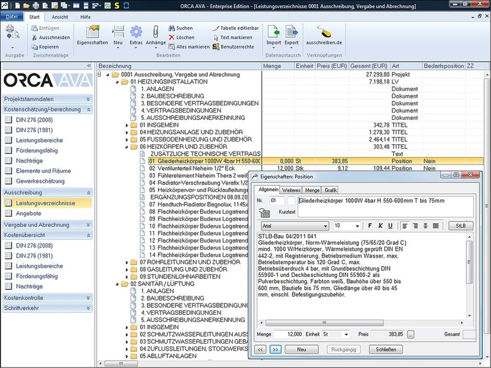Switch to the Hilfe ribbon tab
The height and width of the screenshot is (368, 491).
point(85,17)
